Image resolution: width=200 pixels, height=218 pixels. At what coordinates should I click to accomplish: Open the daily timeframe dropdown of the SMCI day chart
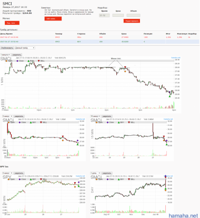[95, 173]
